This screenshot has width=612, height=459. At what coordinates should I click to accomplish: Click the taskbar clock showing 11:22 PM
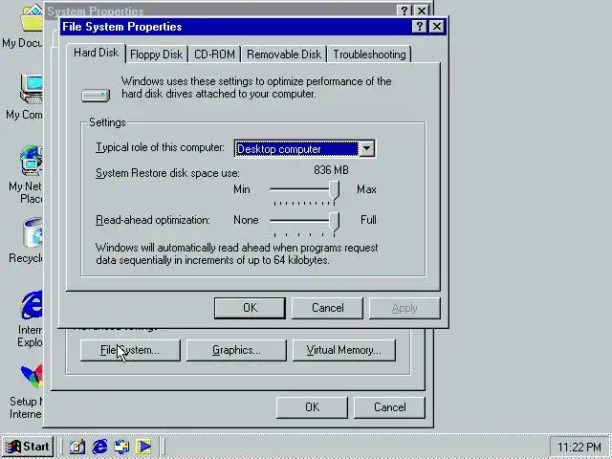(579, 447)
